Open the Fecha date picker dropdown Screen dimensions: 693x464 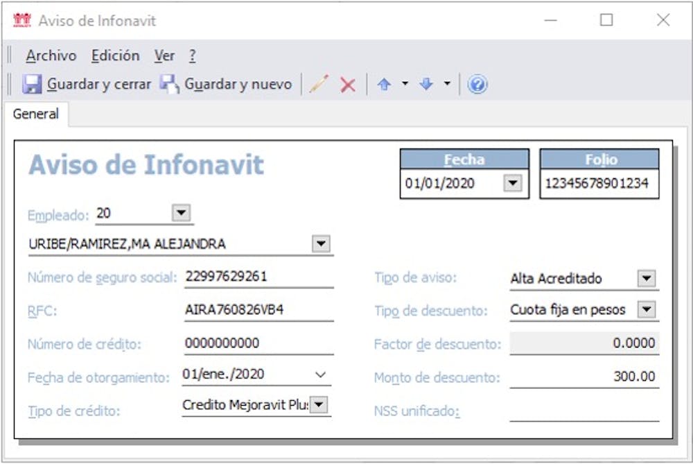point(513,182)
